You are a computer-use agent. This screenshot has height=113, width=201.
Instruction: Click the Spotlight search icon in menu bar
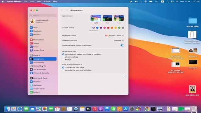167,2
